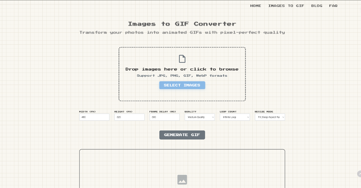Click the file document icon in drop zone
The height and width of the screenshot is (188, 361).
182,59
